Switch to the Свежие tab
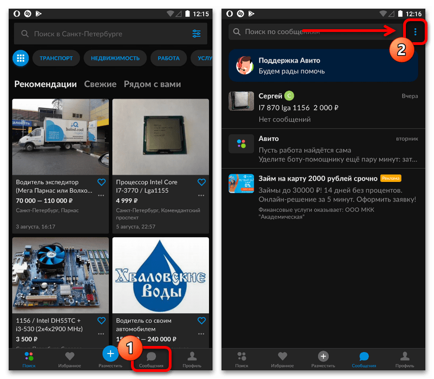Viewport: 434px width, 379px height. (100, 84)
